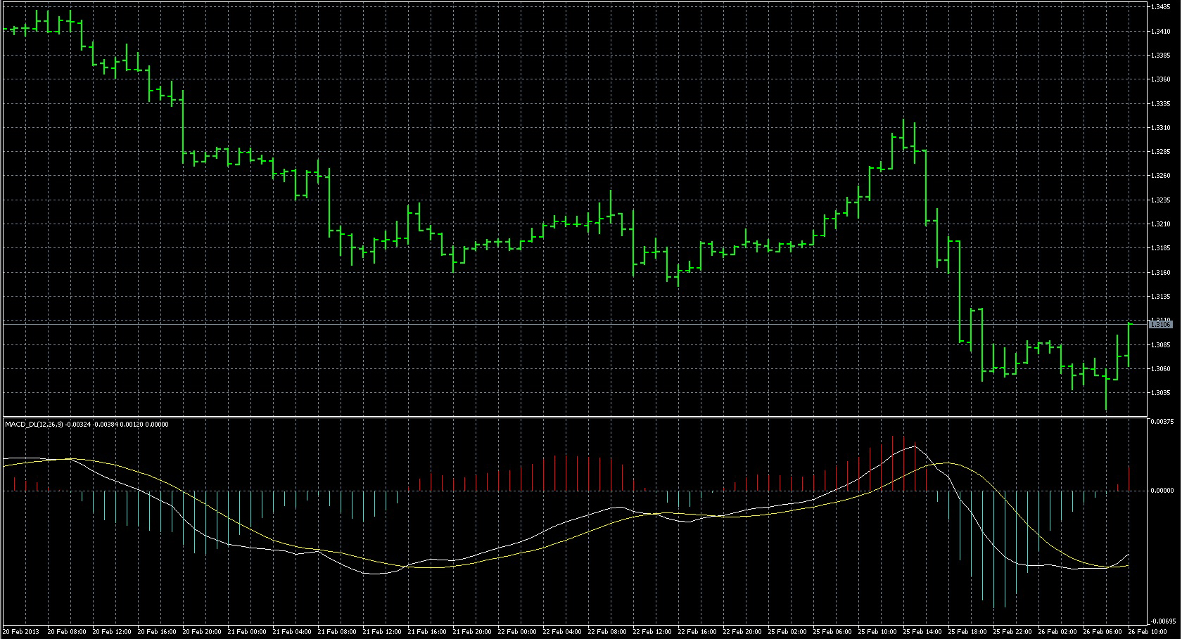Click the 25 Feb 14:00 time label
Viewport: 1182px width, 639px height.
point(924,632)
